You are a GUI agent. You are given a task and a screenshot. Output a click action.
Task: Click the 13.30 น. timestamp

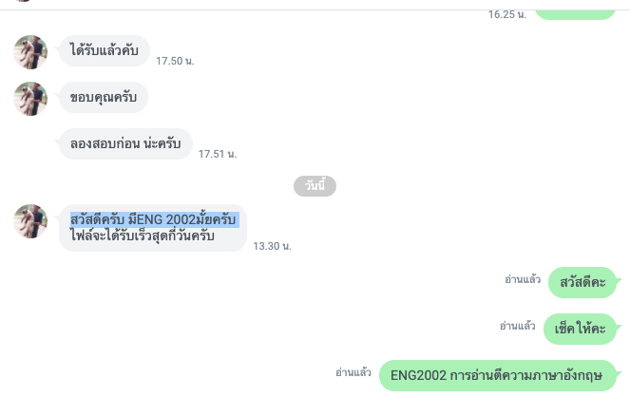(272, 246)
